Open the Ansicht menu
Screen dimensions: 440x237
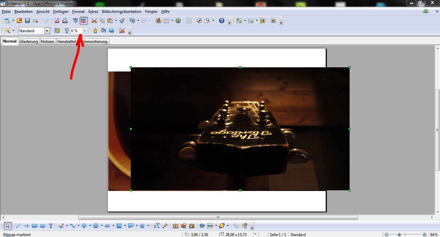(43, 12)
